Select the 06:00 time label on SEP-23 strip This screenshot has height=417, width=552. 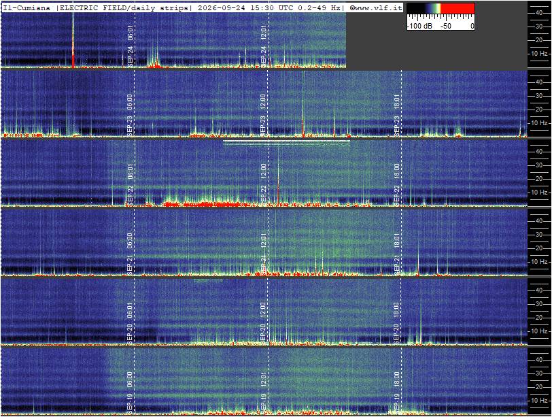(x=130, y=103)
